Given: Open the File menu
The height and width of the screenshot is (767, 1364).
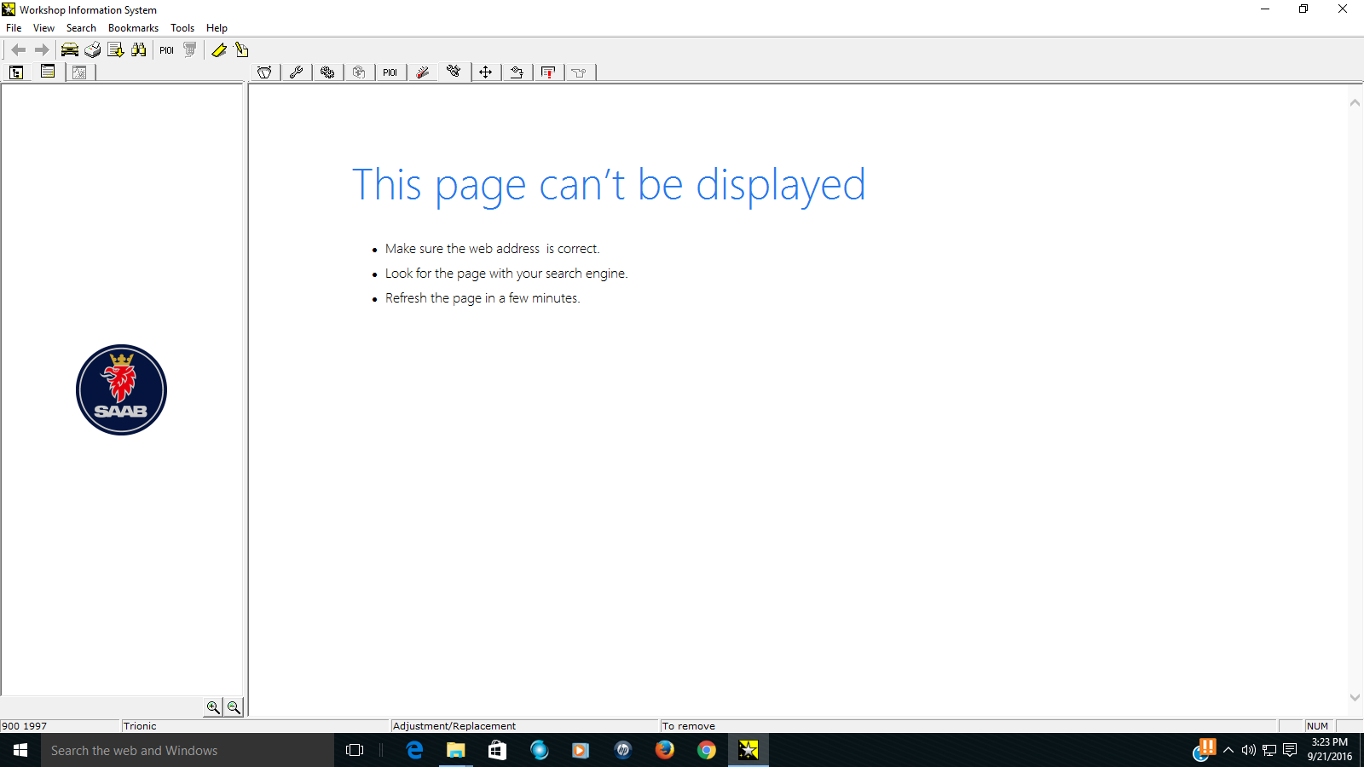Looking at the screenshot, I should coord(14,28).
